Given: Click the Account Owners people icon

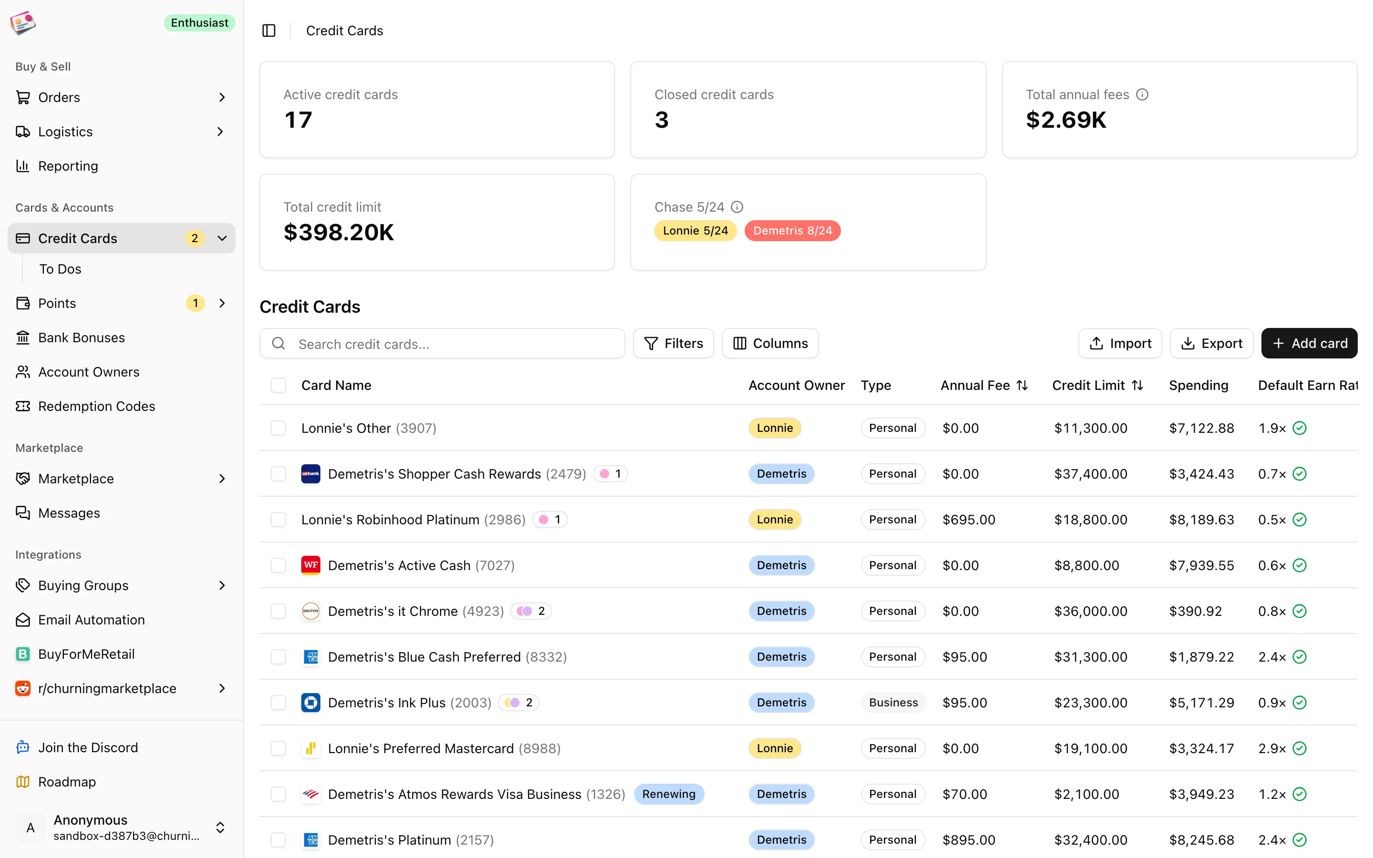Looking at the screenshot, I should (x=23, y=372).
